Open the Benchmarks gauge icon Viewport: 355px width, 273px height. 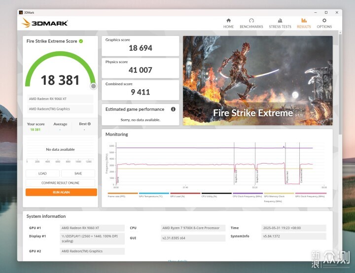pos(251,20)
